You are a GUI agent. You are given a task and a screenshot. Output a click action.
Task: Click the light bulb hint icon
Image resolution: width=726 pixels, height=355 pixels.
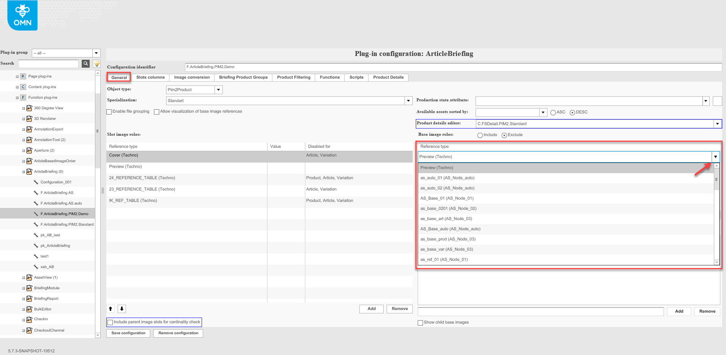point(96,64)
